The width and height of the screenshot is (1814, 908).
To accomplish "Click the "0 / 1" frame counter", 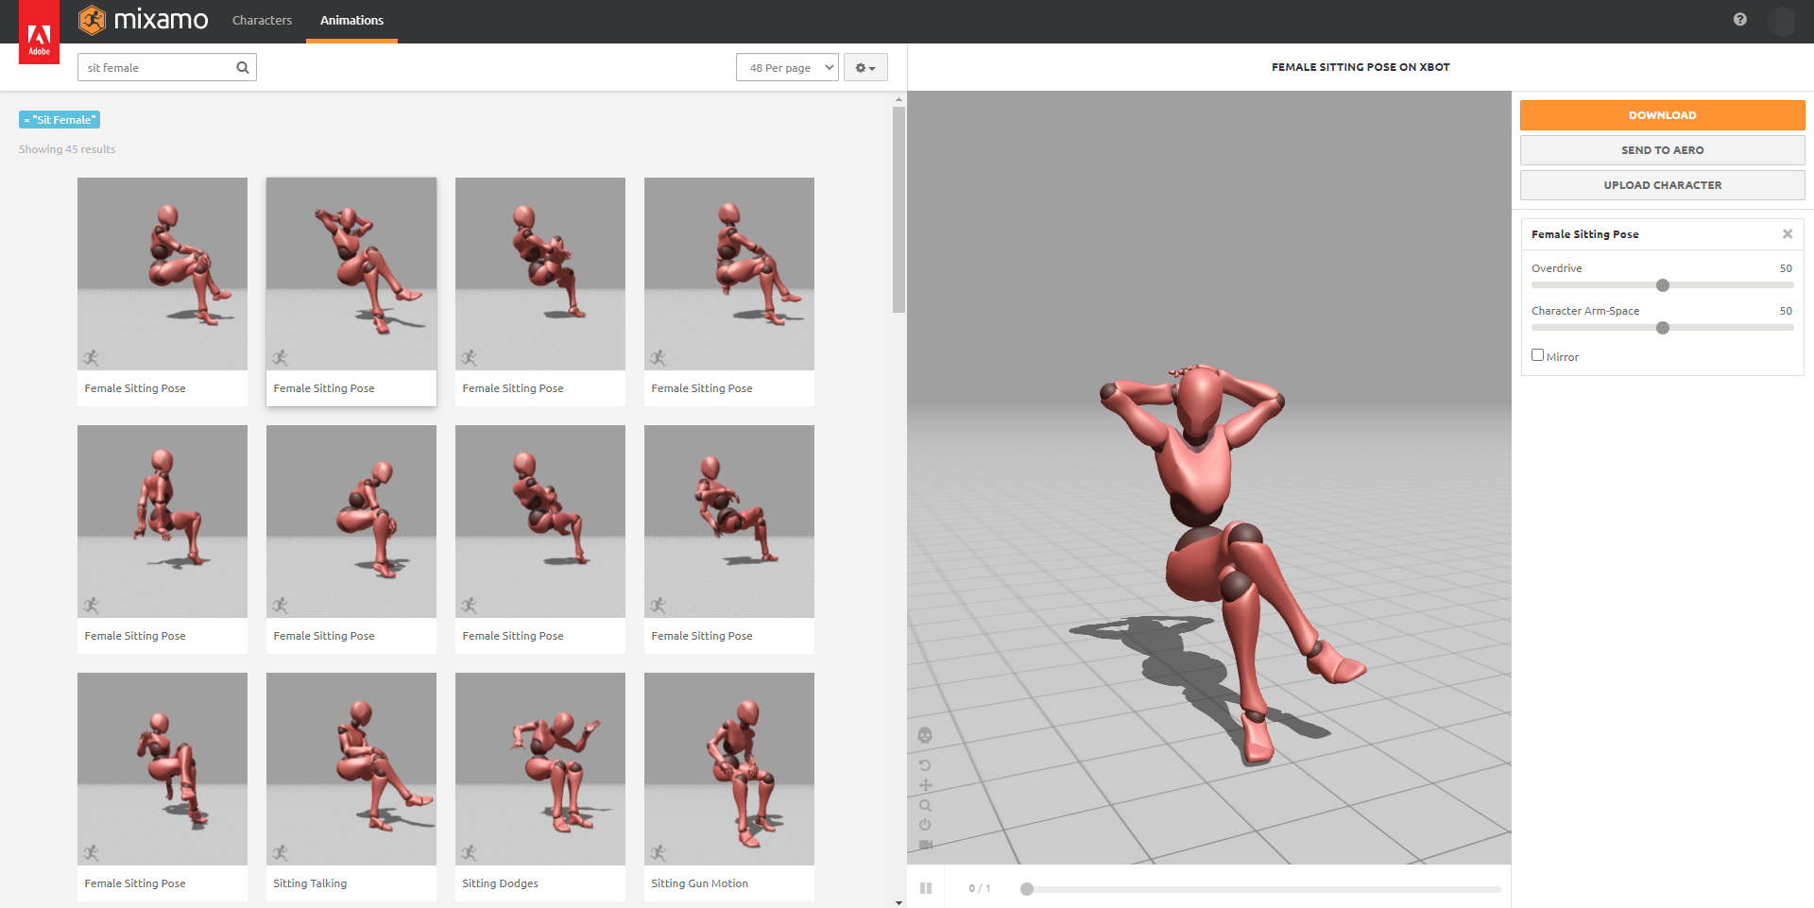I will coord(980,888).
